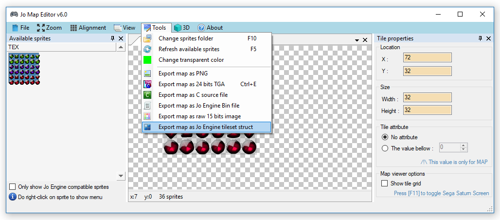Click the TEX folder field
The image size is (500, 220).
click(x=62, y=47)
